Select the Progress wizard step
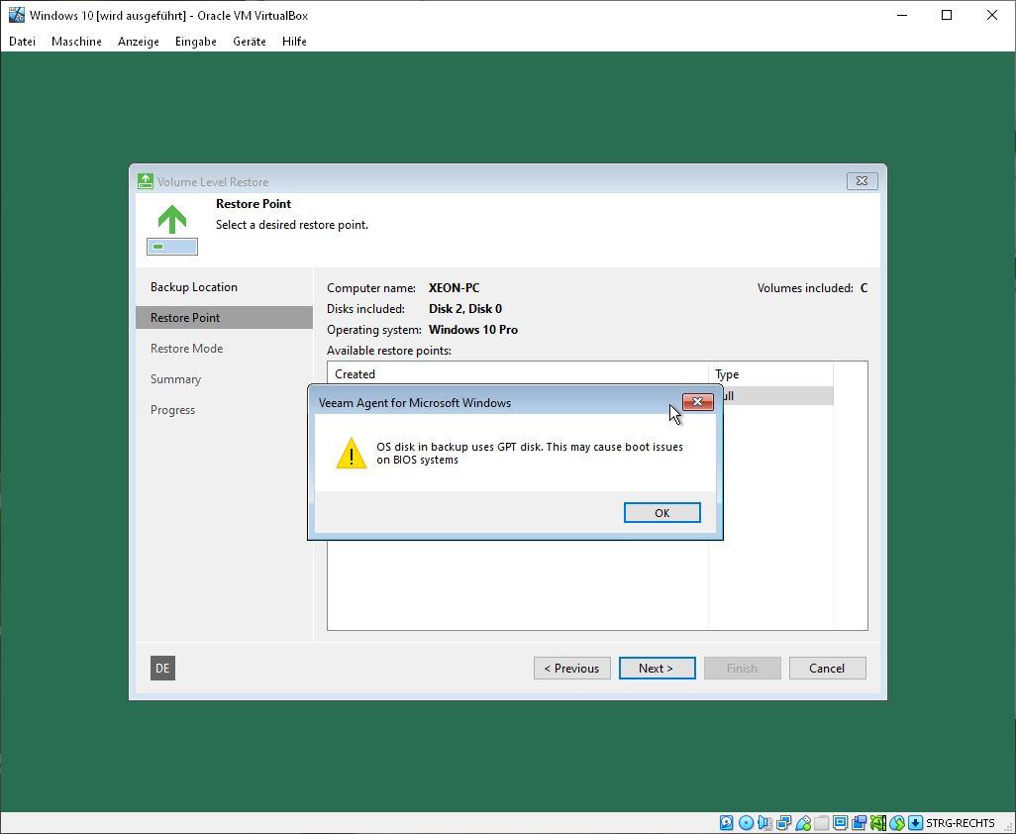The height and width of the screenshot is (834, 1016). tap(172, 410)
